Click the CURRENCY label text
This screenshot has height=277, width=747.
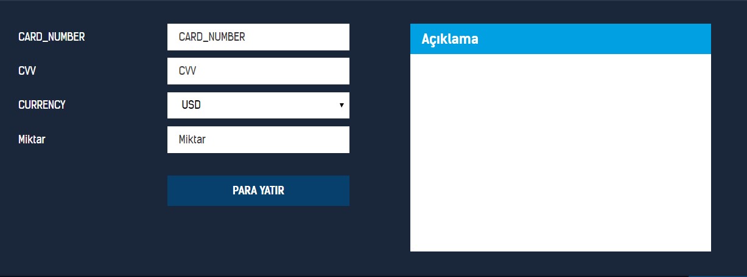42,105
